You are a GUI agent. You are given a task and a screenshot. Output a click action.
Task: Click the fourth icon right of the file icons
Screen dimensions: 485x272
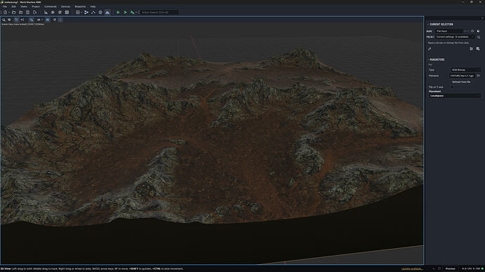[x=67, y=13]
